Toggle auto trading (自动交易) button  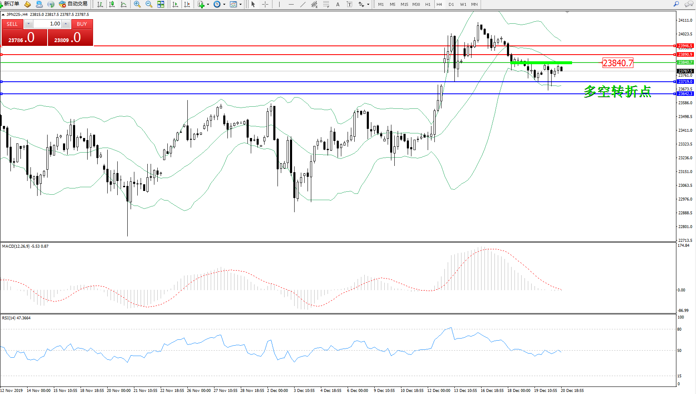(73, 4)
